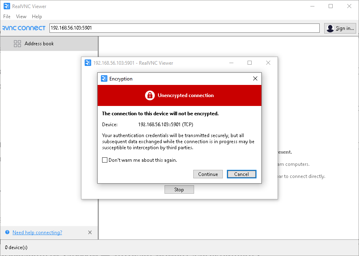This screenshot has width=359, height=256.
Task: Dismiss the help connecting banner
Action: coord(90,233)
